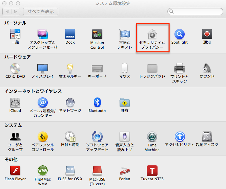Open アクセシビリティ preferences

click(x=180, y=137)
